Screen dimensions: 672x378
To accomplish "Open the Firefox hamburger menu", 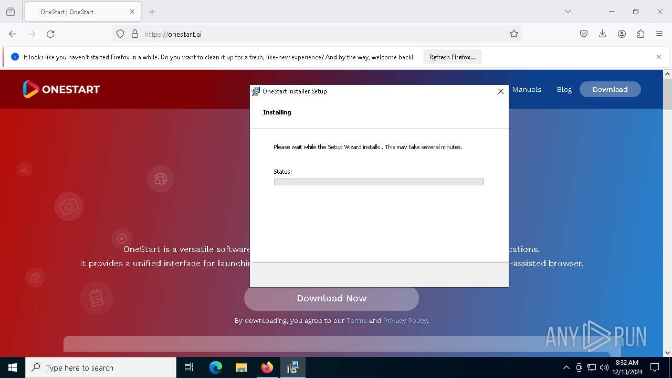I will tap(659, 34).
